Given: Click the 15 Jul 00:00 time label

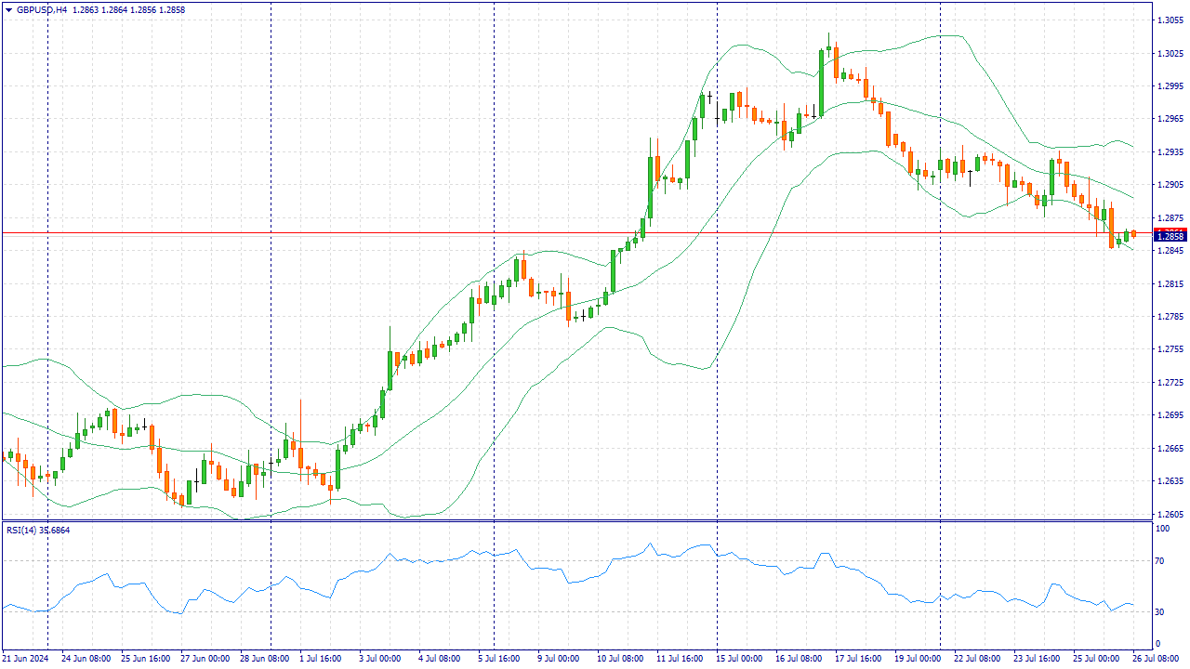Looking at the screenshot, I should click(741, 658).
